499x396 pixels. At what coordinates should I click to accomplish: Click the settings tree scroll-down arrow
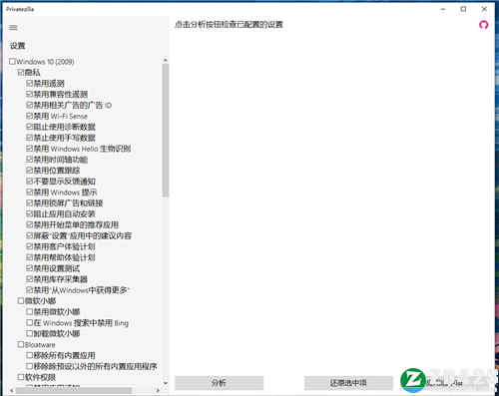tap(166, 383)
